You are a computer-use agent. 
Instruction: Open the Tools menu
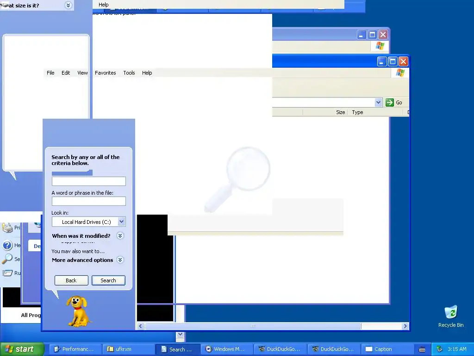tap(129, 73)
